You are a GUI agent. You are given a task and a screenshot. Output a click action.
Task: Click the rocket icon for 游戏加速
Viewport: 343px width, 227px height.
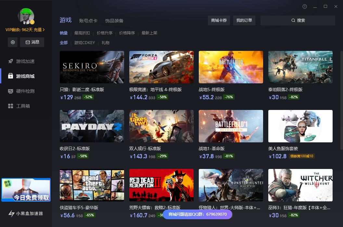[x=10, y=61]
